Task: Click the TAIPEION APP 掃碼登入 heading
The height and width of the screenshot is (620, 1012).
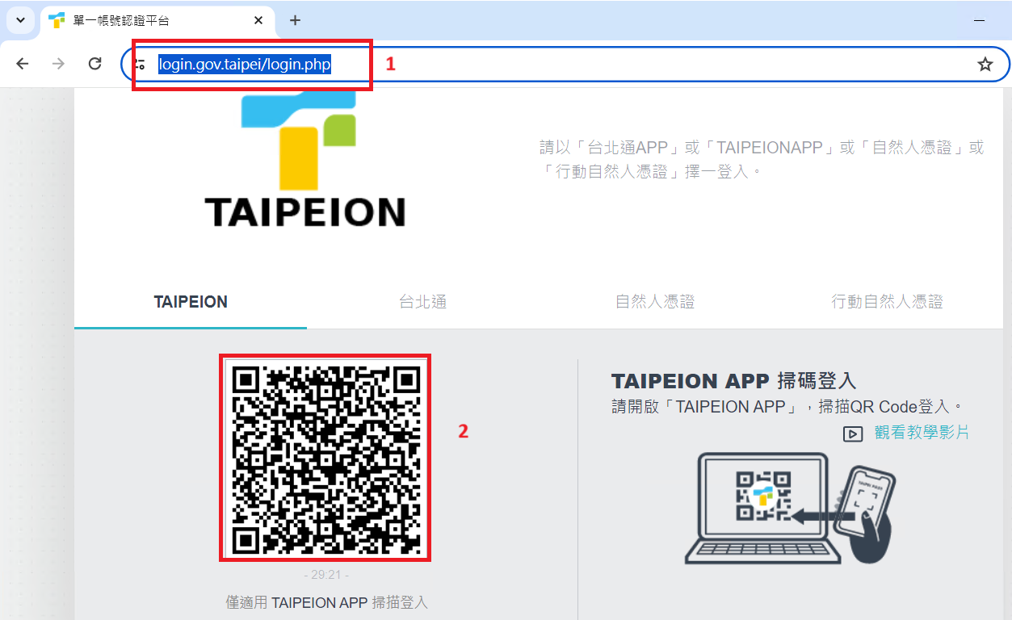Action: 733,381
